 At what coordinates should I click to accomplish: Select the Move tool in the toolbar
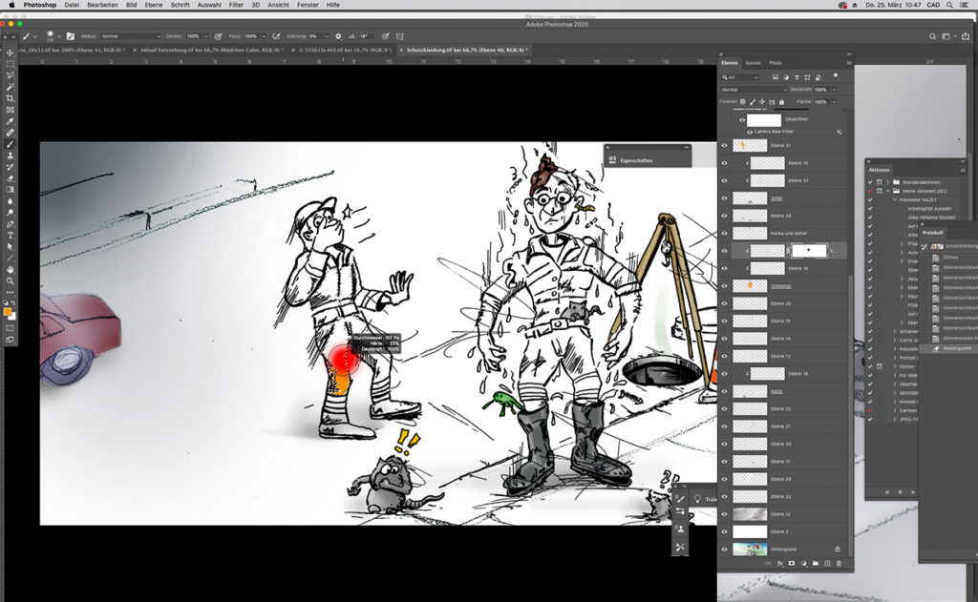11,52
